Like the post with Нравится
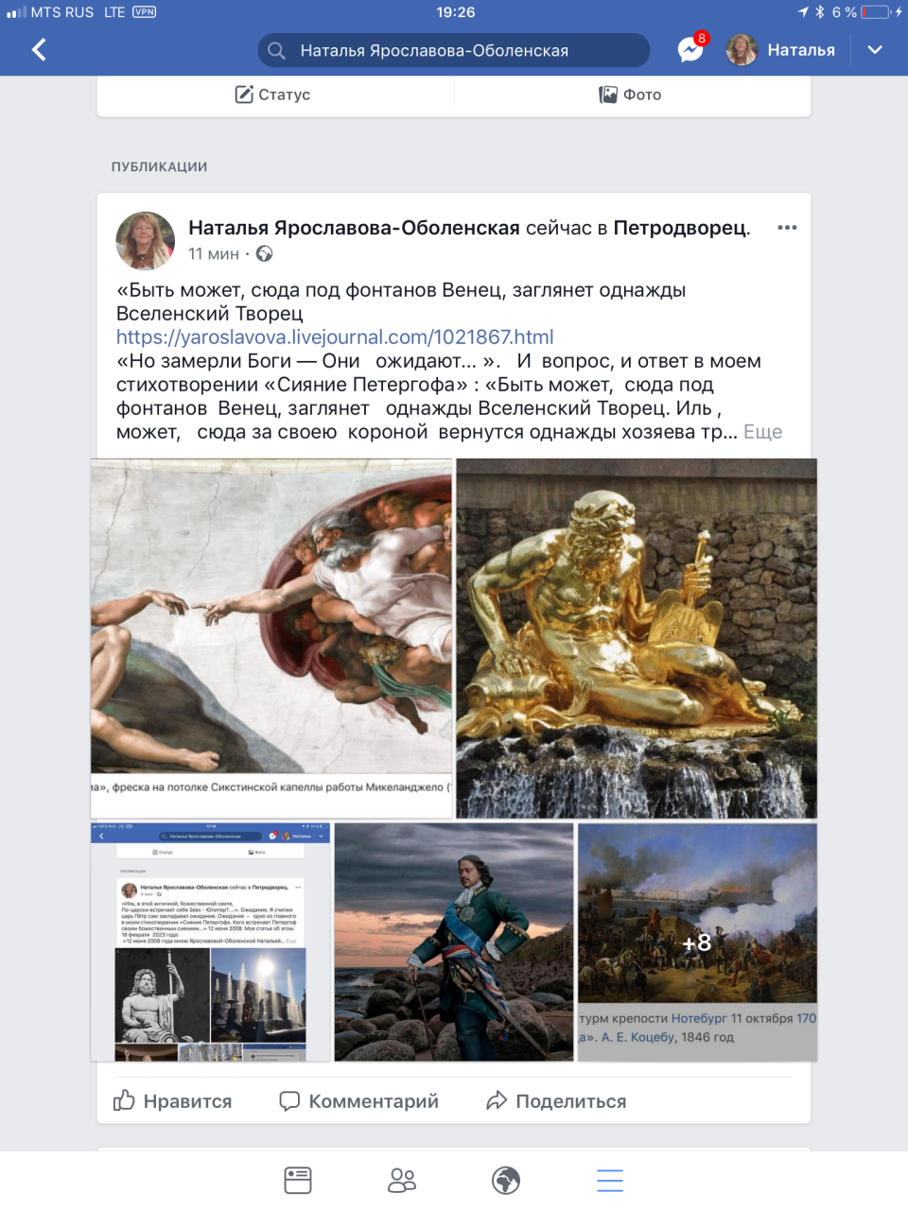Image resolution: width=908 pixels, height=1210 pixels. [x=172, y=1101]
